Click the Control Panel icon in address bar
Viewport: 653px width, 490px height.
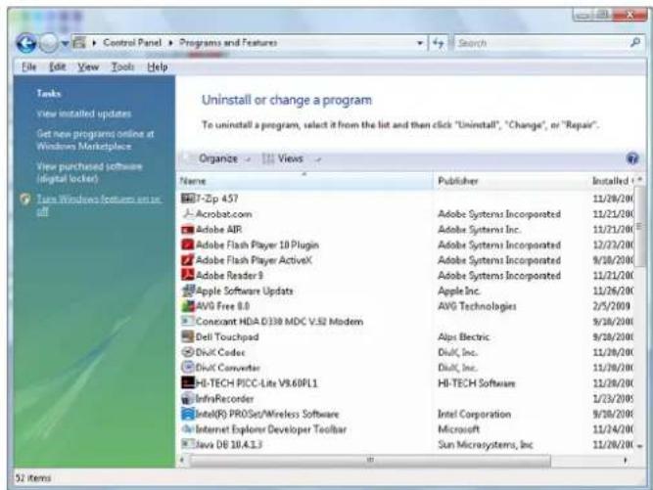click(x=79, y=42)
